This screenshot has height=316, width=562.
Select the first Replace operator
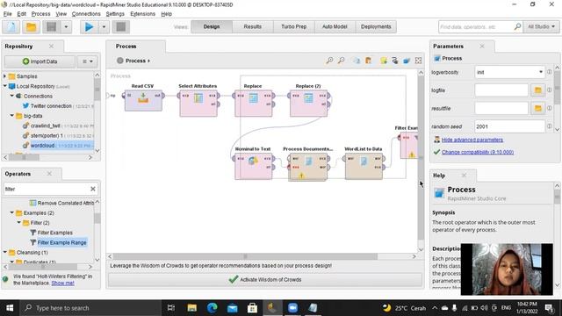pos(254,103)
